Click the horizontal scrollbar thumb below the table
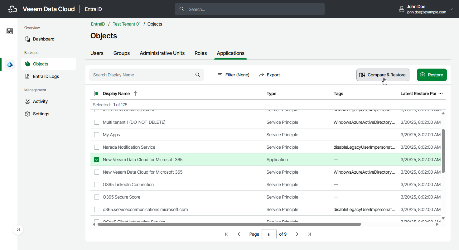Image resolution: width=459 pixels, height=250 pixels. tap(229, 224)
